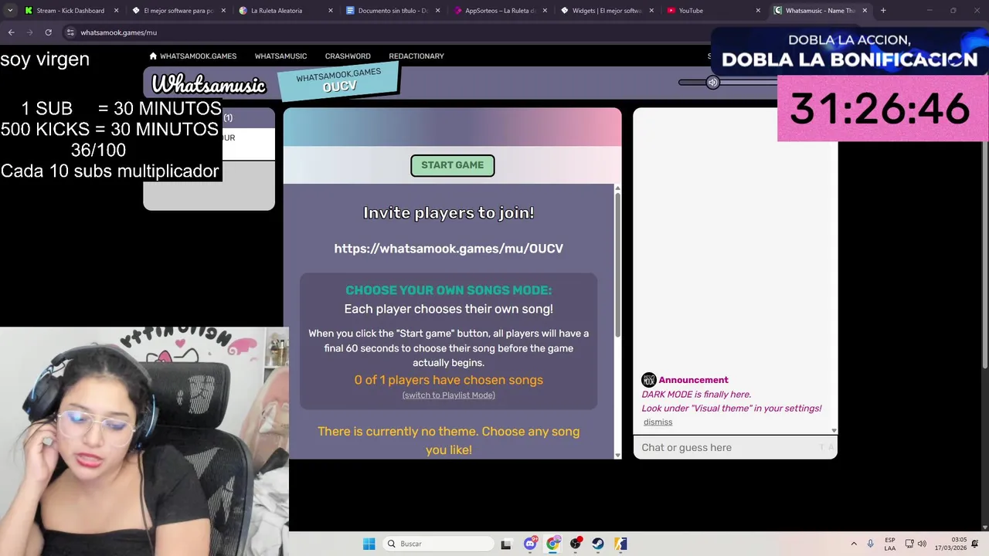Dismiss the dark mode announcement

(x=658, y=422)
